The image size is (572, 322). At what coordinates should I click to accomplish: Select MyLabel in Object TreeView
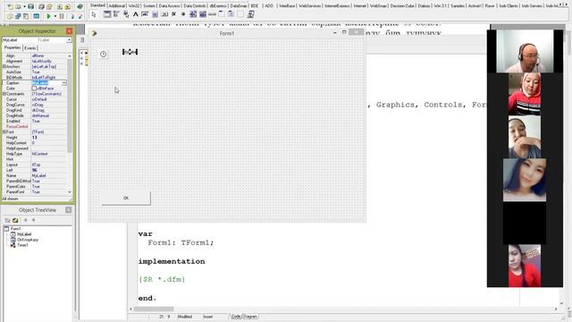click(x=24, y=234)
